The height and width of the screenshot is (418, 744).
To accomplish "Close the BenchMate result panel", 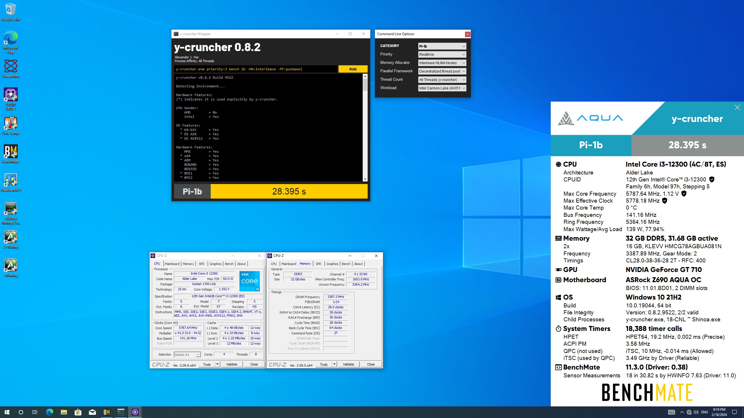I will pyautogui.click(x=737, y=108).
